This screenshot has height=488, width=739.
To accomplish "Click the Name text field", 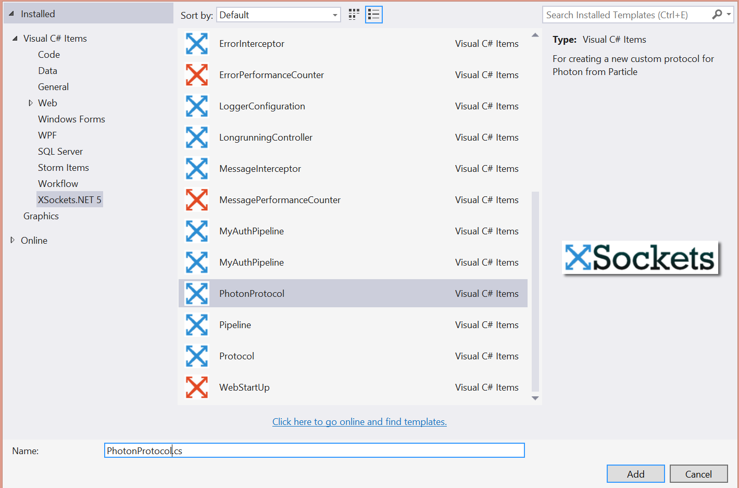I will pyautogui.click(x=314, y=451).
